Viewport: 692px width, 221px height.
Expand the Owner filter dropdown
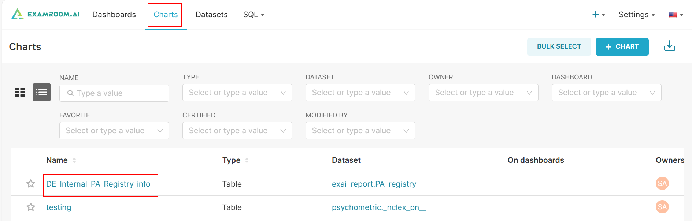[483, 93]
